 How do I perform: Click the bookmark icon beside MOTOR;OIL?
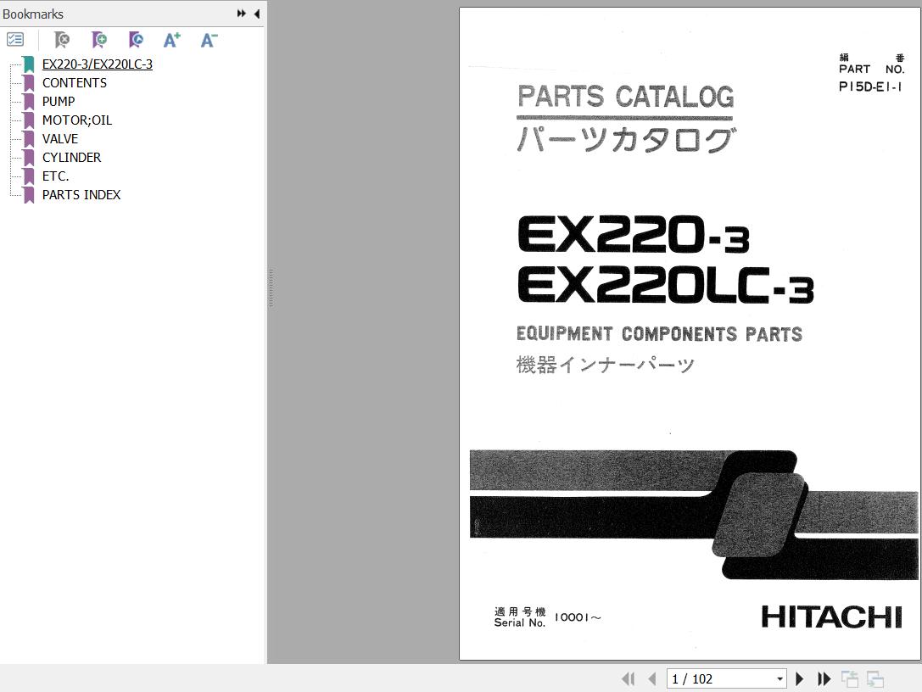click(x=29, y=120)
